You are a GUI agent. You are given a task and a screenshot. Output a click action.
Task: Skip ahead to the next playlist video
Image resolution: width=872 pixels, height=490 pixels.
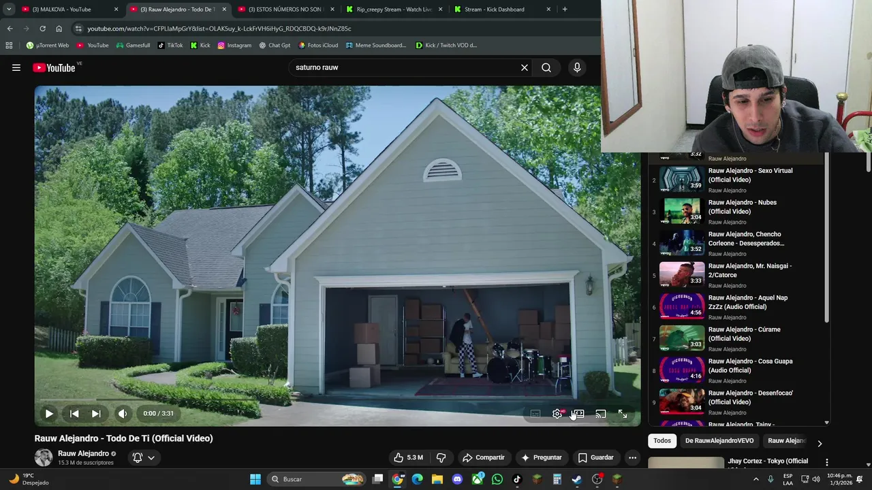point(96,413)
